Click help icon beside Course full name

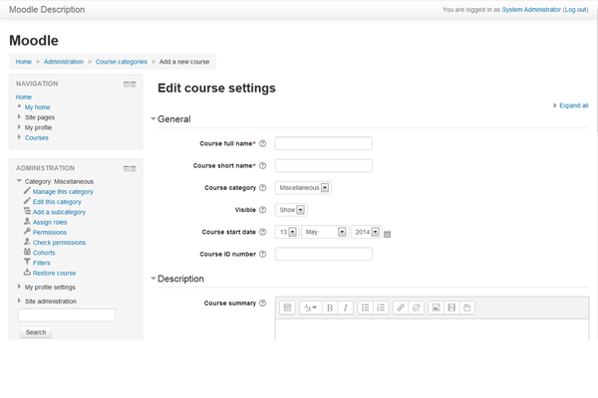(263, 143)
